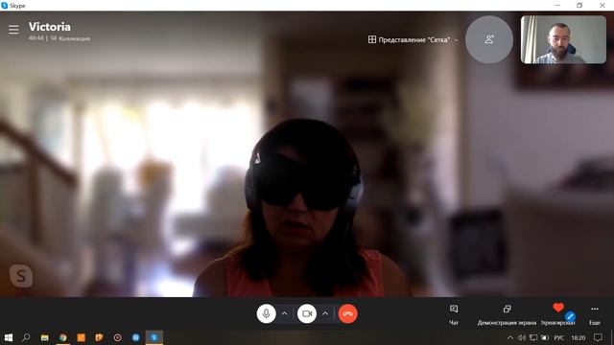This screenshot has width=614, height=345.
Task: Open the hamburger menu beside Victoria
Action: pos(13,30)
